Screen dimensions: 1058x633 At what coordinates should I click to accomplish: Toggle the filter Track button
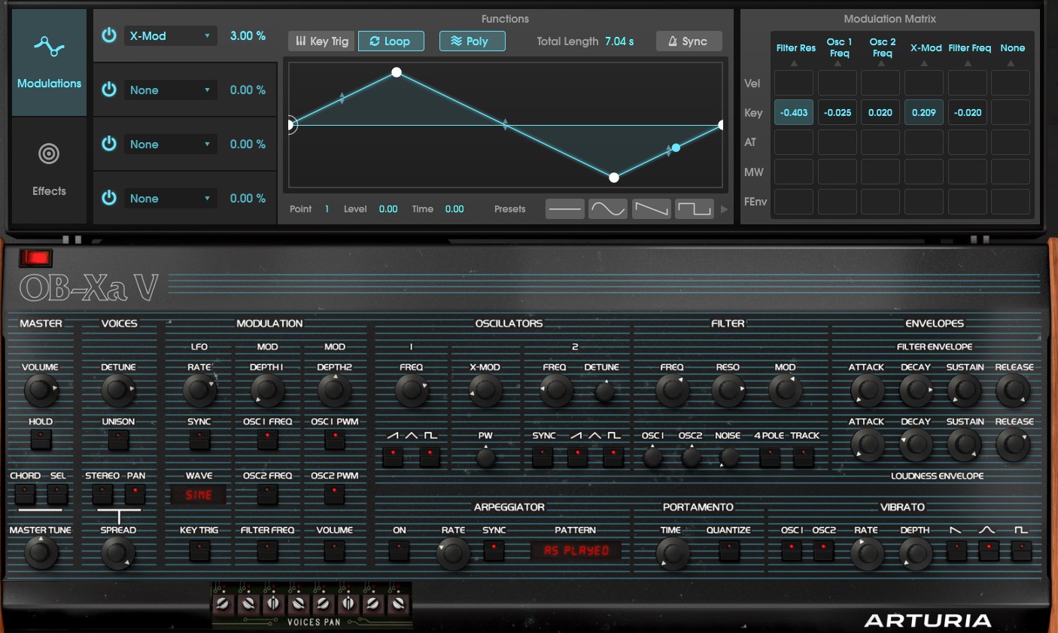(804, 456)
